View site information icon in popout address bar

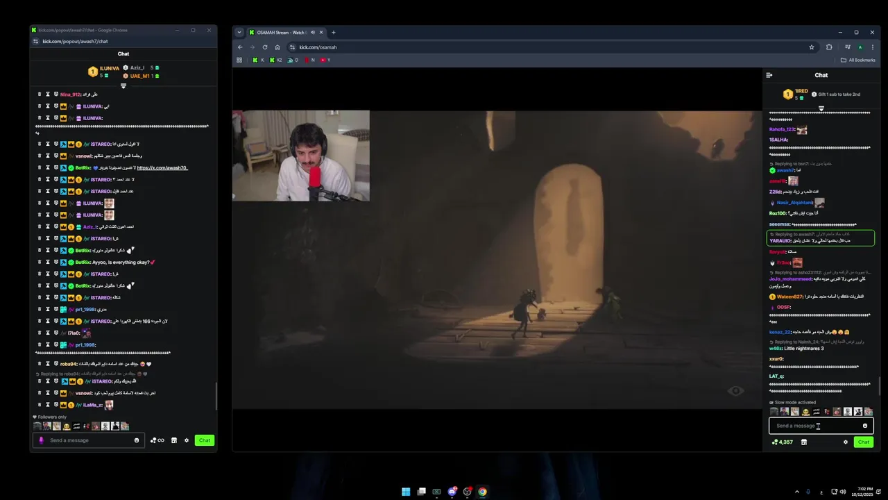37,41
